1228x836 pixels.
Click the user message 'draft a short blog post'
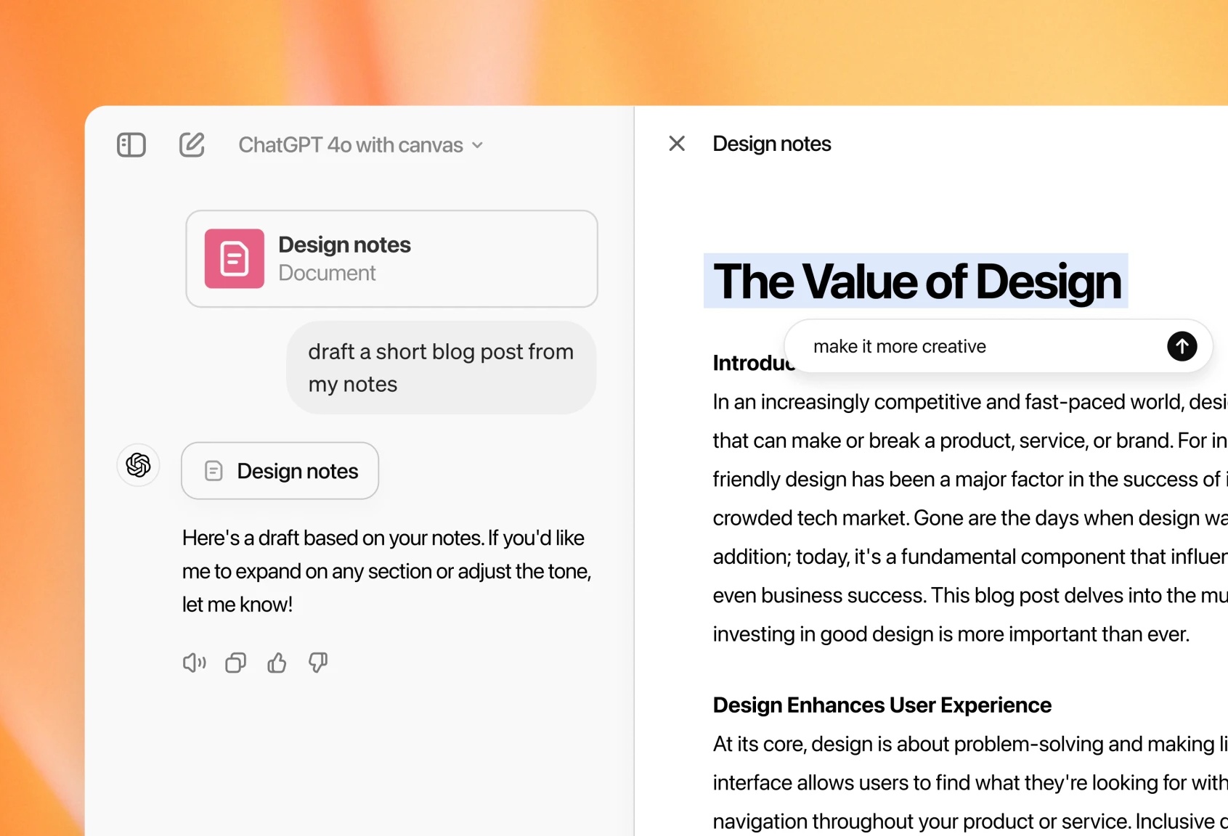(x=441, y=368)
